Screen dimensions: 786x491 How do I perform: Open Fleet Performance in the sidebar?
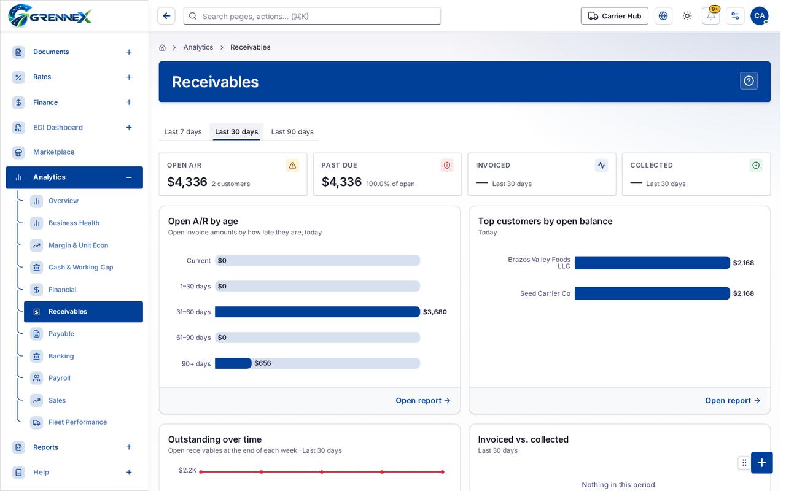click(84, 422)
